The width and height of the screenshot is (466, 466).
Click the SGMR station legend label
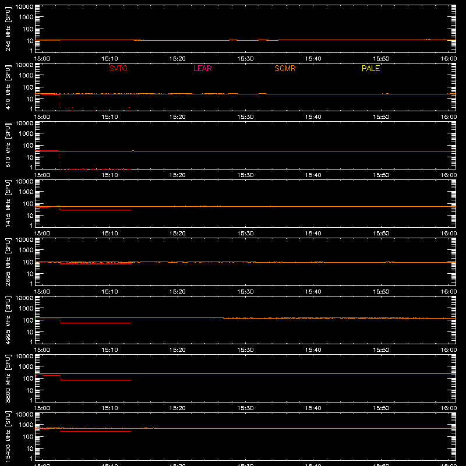[x=285, y=68]
